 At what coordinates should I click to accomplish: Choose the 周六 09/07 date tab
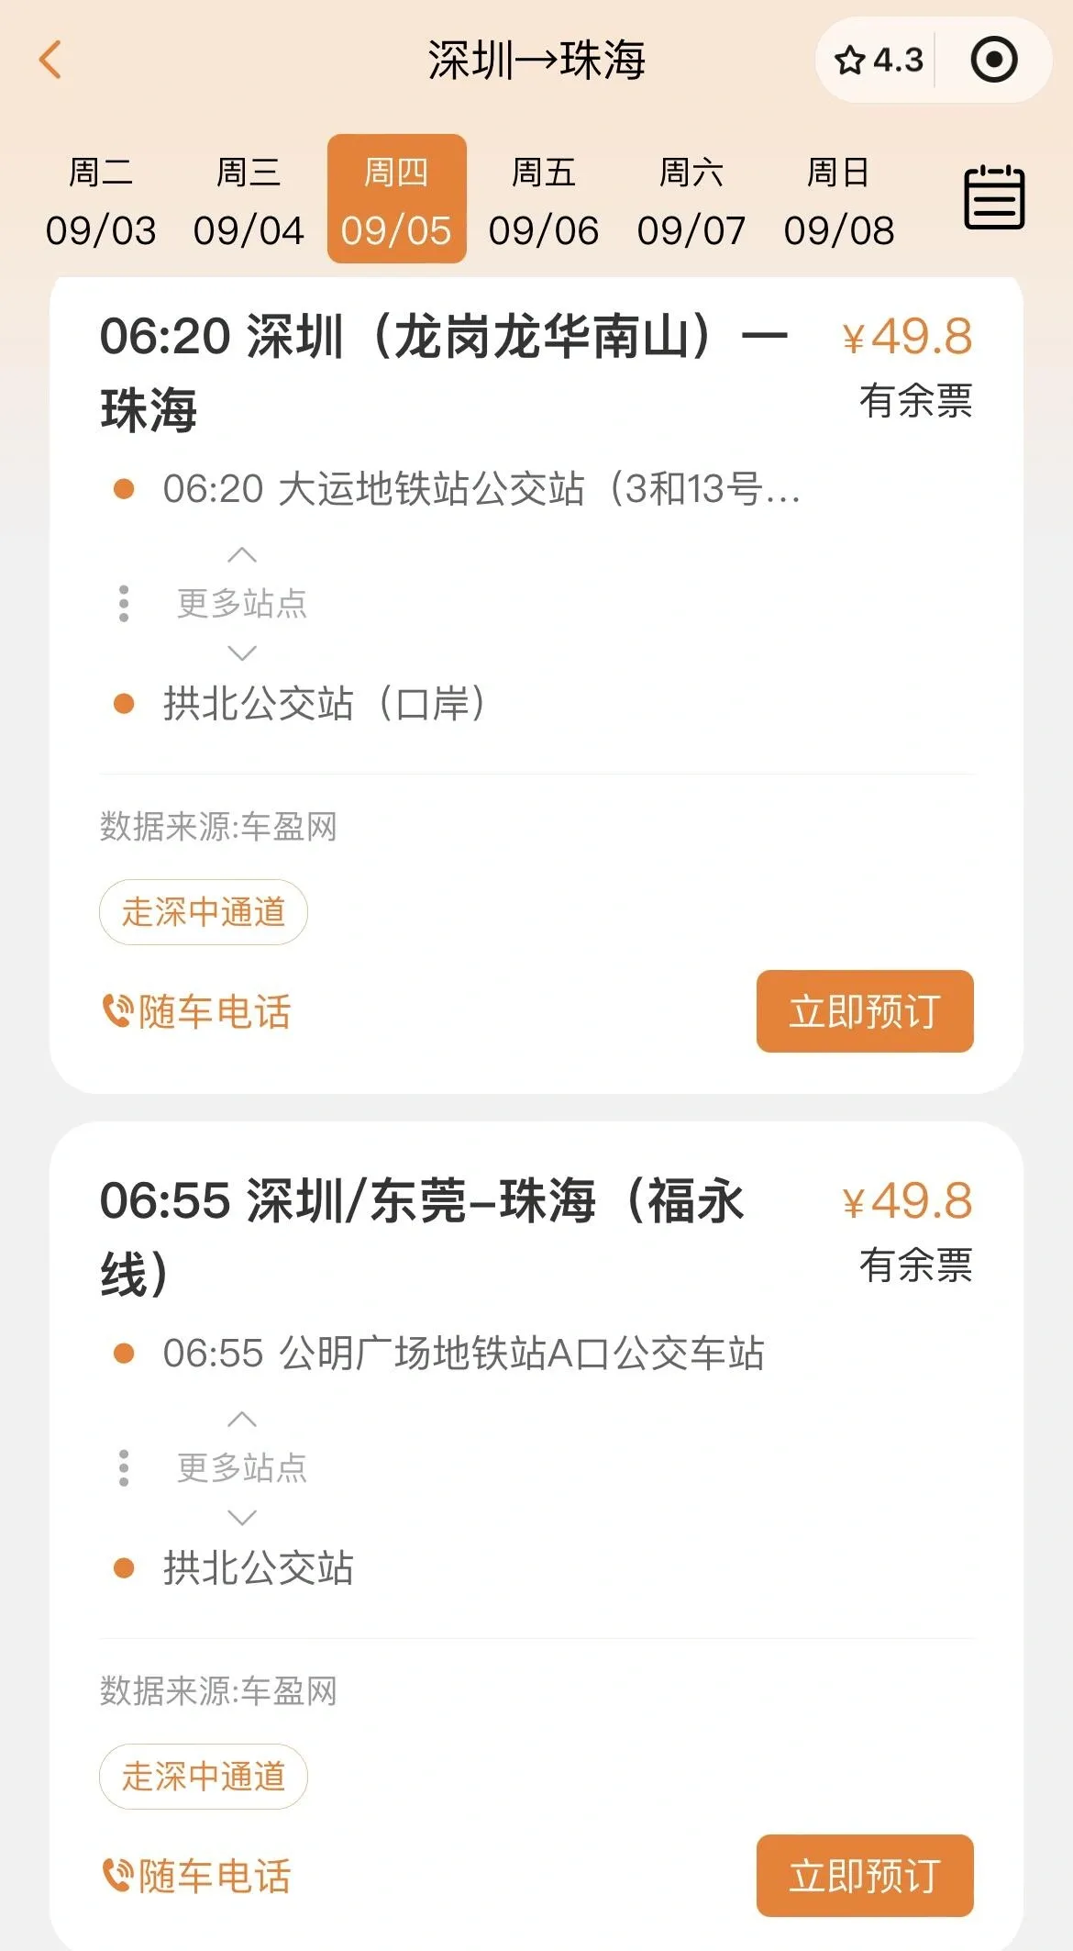coord(691,200)
